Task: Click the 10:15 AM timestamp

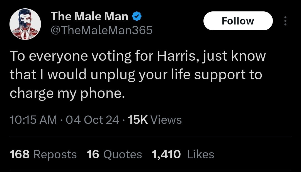Action: (x=33, y=120)
